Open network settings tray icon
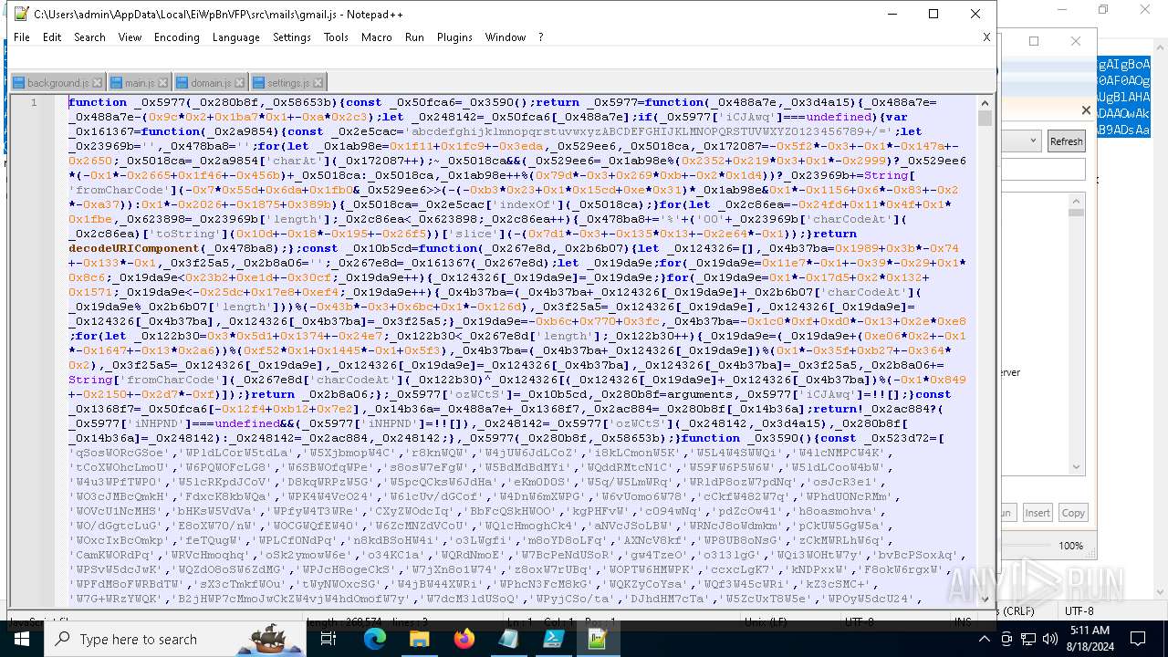Viewport: 1168px width, 657px height. (1027, 639)
